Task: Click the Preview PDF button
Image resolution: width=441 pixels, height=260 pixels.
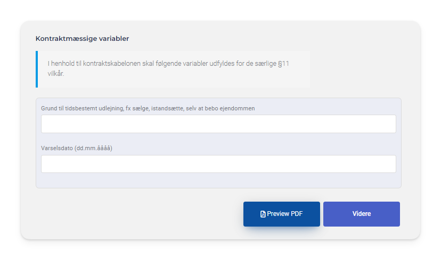Action: coord(281,214)
